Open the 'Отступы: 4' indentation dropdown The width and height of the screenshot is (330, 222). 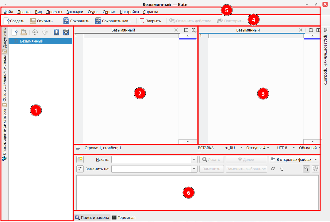click(258, 148)
